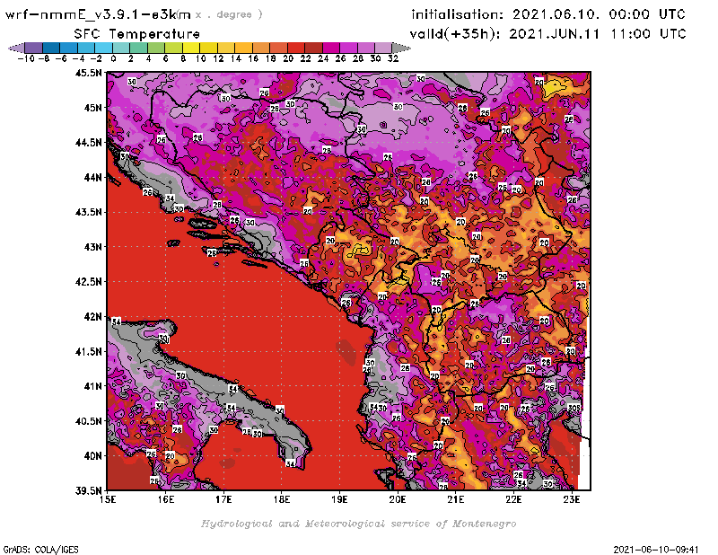Click the grey arrow beyond the legend's 32 mark
The width and height of the screenshot is (718, 555).
coord(401,48)
